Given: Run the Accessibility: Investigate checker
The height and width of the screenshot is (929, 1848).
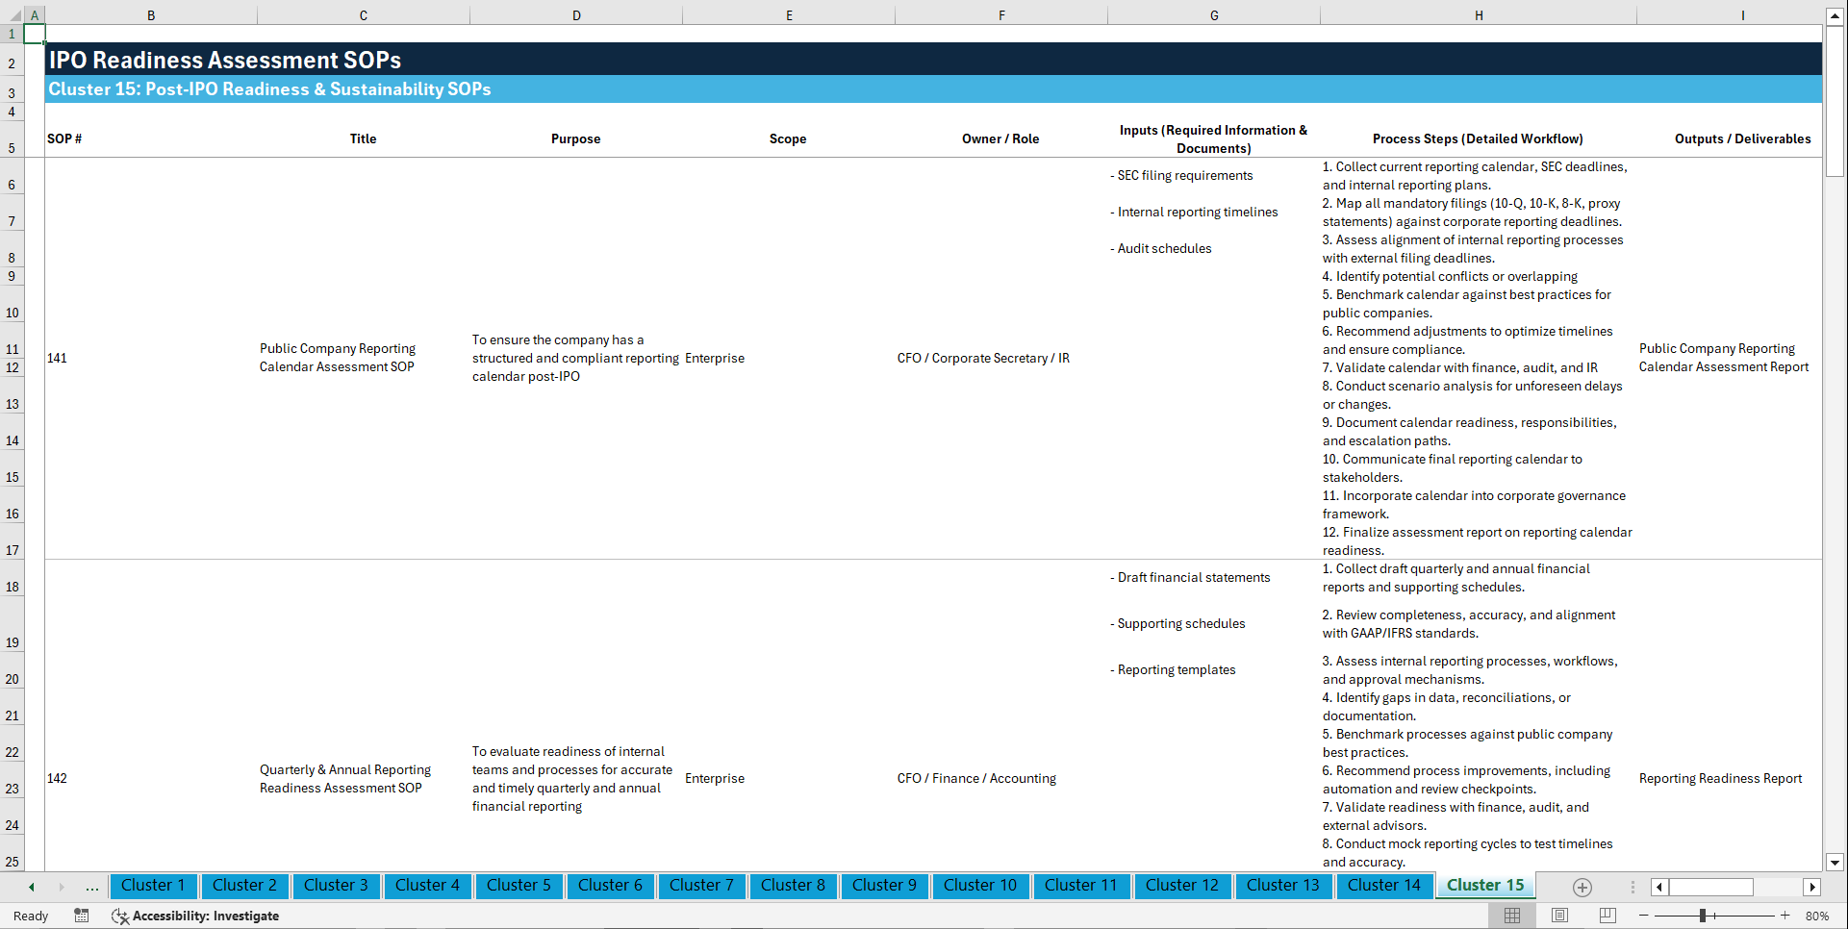Looking at the screenshot, I should (195, 916).
